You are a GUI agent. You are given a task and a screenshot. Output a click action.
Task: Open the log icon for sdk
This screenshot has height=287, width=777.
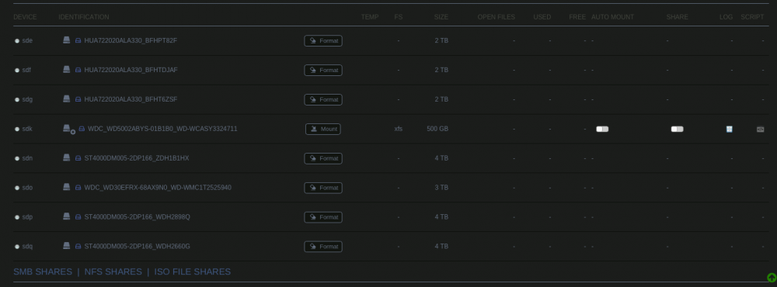(x=729, y=129)
